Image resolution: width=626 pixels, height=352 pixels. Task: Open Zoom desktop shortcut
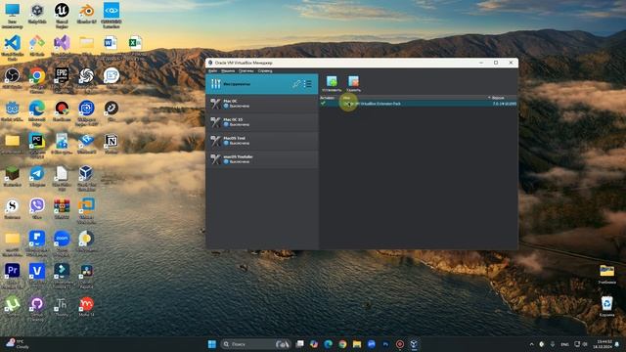[62, 243]
